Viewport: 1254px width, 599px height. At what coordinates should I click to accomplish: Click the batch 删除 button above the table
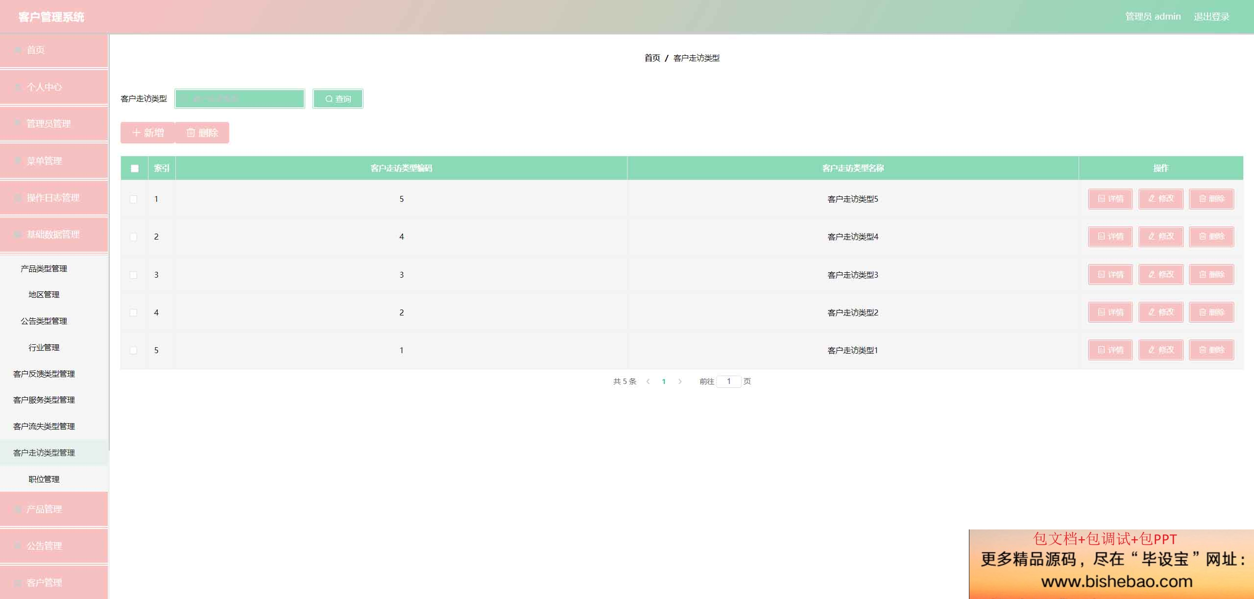coord(202,133)
